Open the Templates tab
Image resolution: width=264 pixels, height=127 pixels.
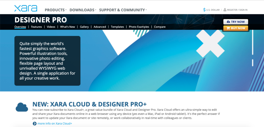[x=117, y=27]
